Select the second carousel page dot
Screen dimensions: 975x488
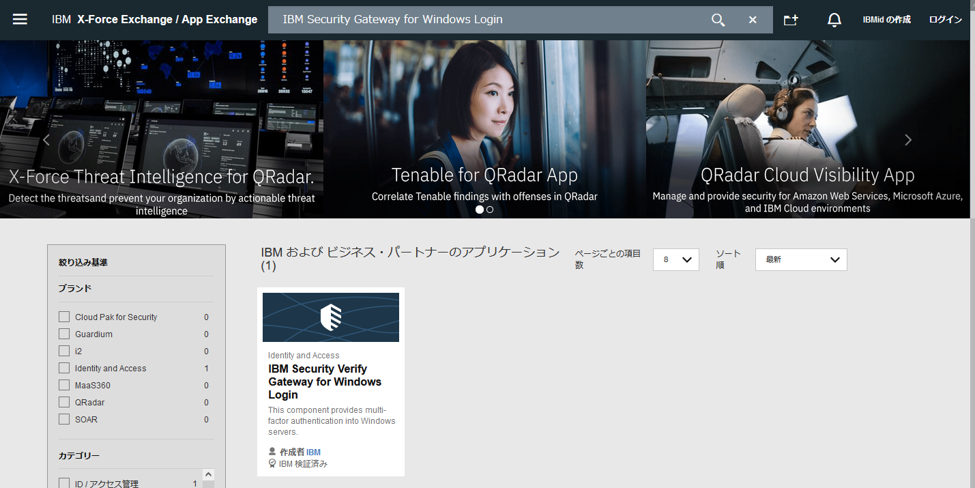490,210
